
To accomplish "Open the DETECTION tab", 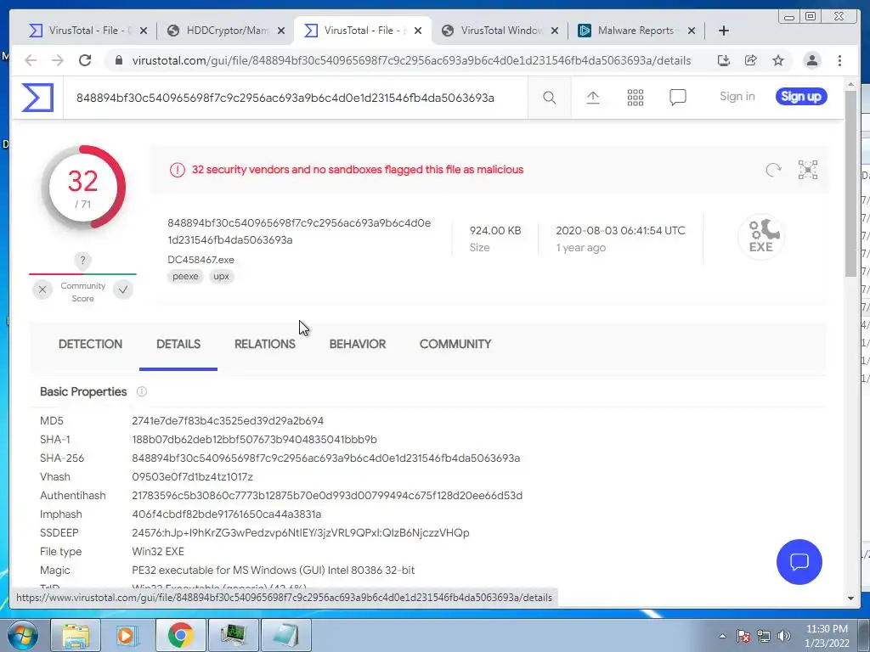I will [90, 344].
